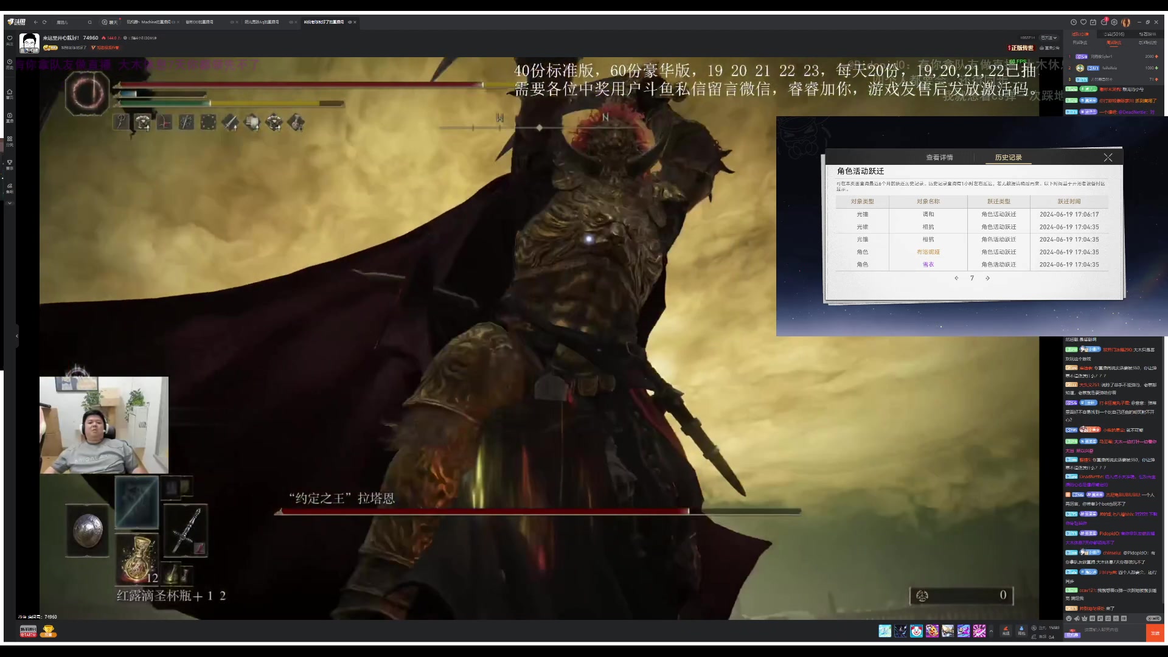Open the emoji picker in chat toolbar
This screenshot has width=1168, height=657.
[x=1069, y=618]
